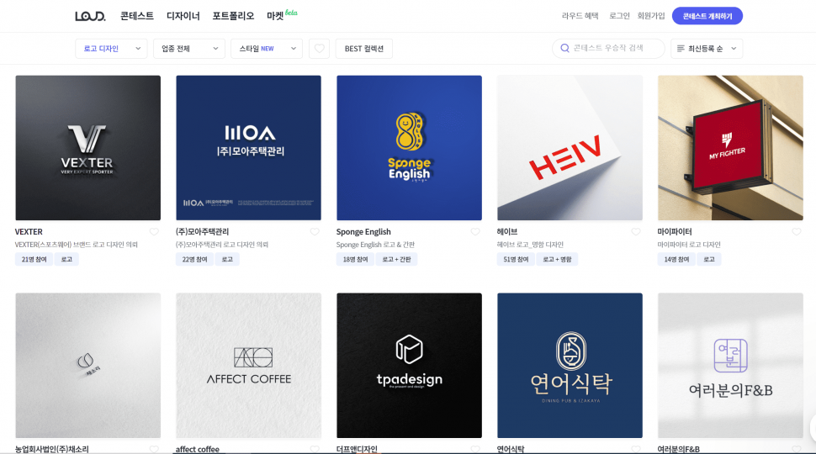The image size is (816, 454).
Task: Open the 라우드 혜택 link
Action: click(580, 16)
